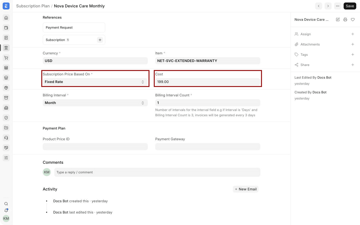Add a tag with the Tags plus
The image size is (360, 225).
coord(353,54)
